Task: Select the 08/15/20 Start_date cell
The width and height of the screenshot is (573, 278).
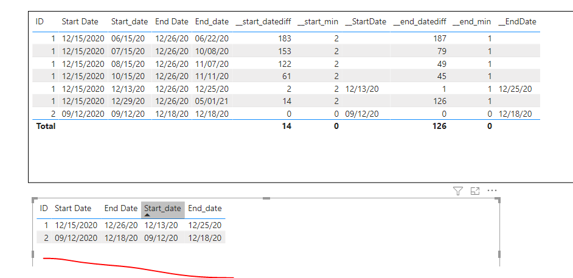Action: tap(128, 64)
